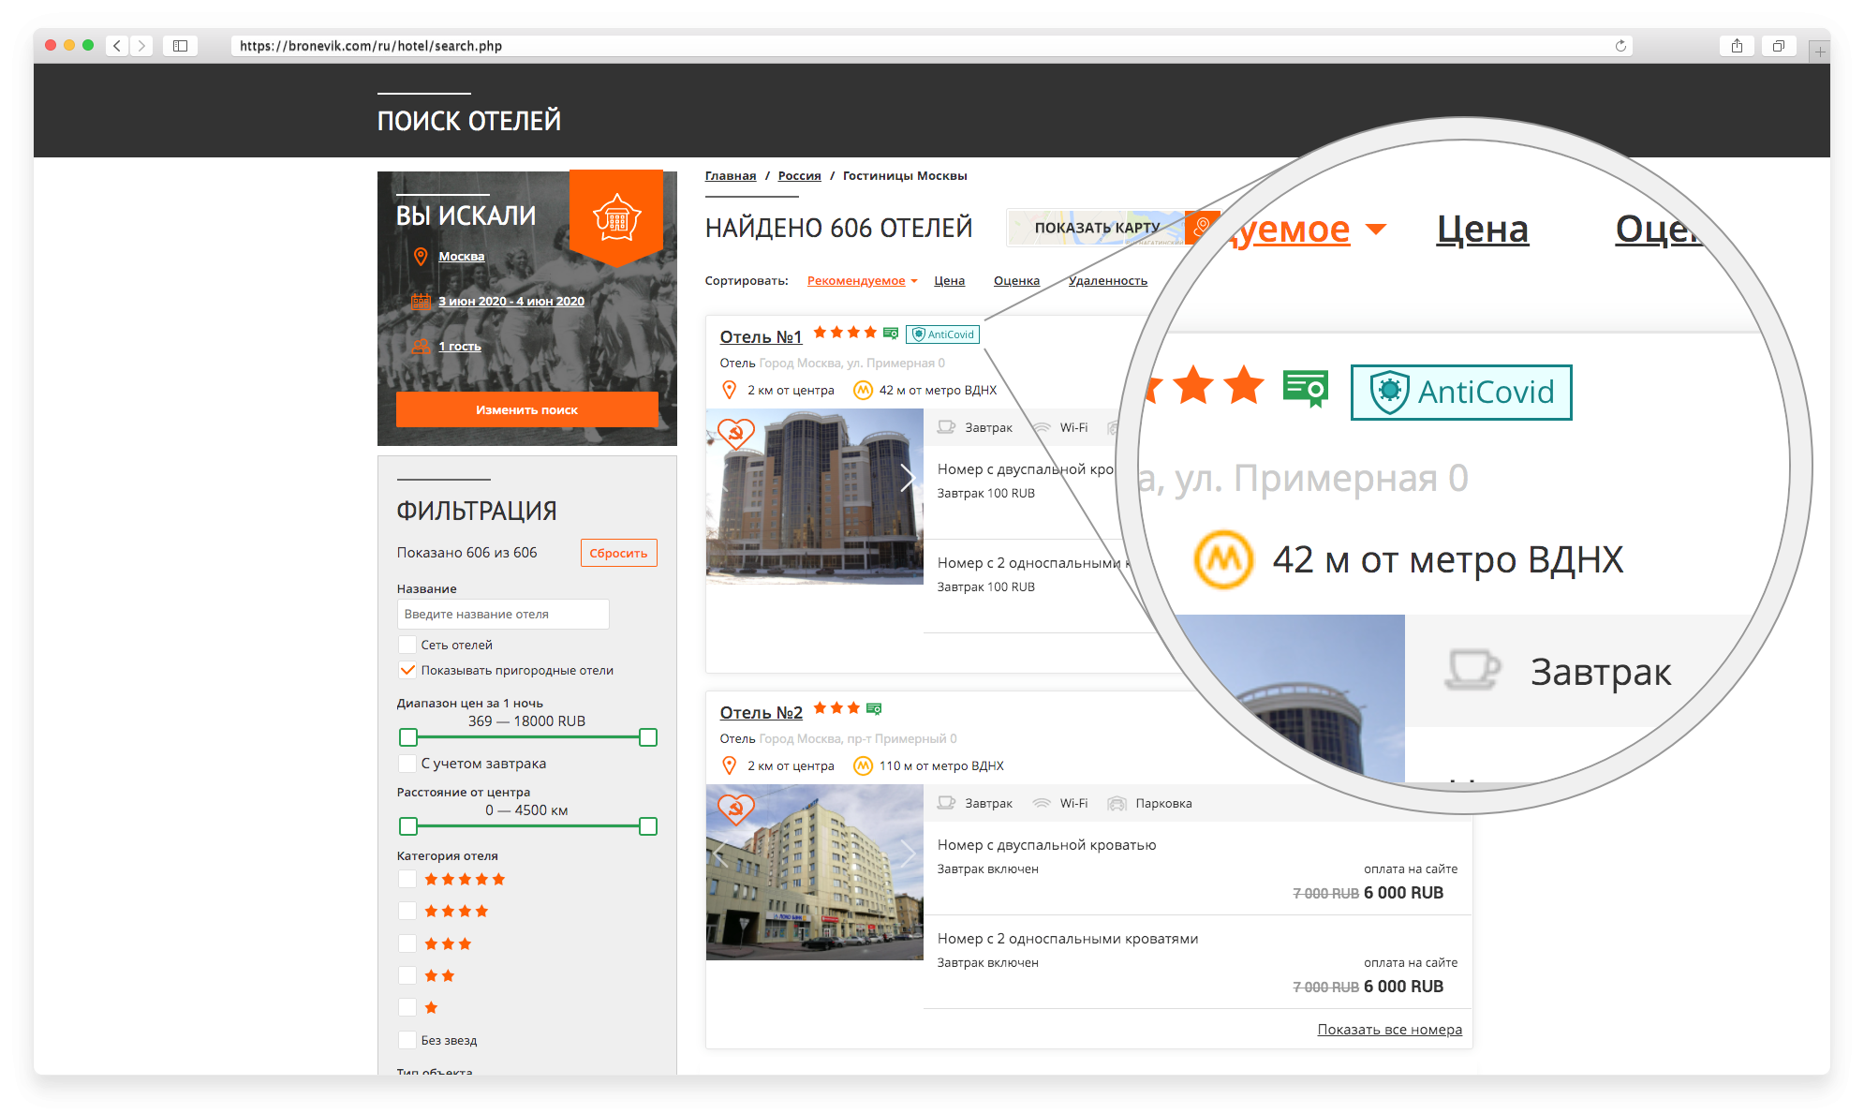The width and height of the screenshot is (1864, 1114).
Task: Click the distance pin icon of Отель №1
Action: [x=730, y=391]
